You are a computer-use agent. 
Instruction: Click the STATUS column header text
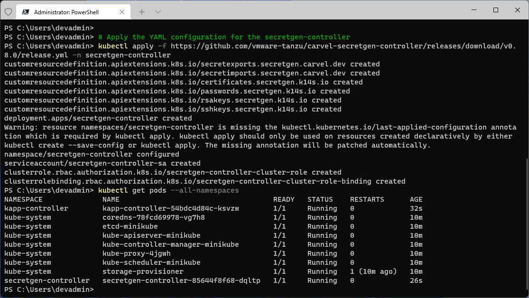pos(320,199)
